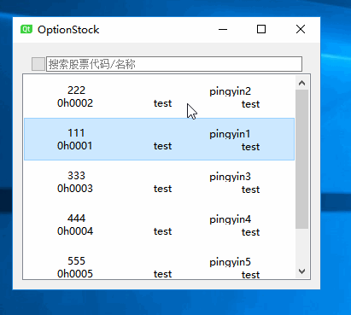This screenshot has width=351, height=315.
Task: Click stock code 0h0001
Action: (x=75, y=146)
